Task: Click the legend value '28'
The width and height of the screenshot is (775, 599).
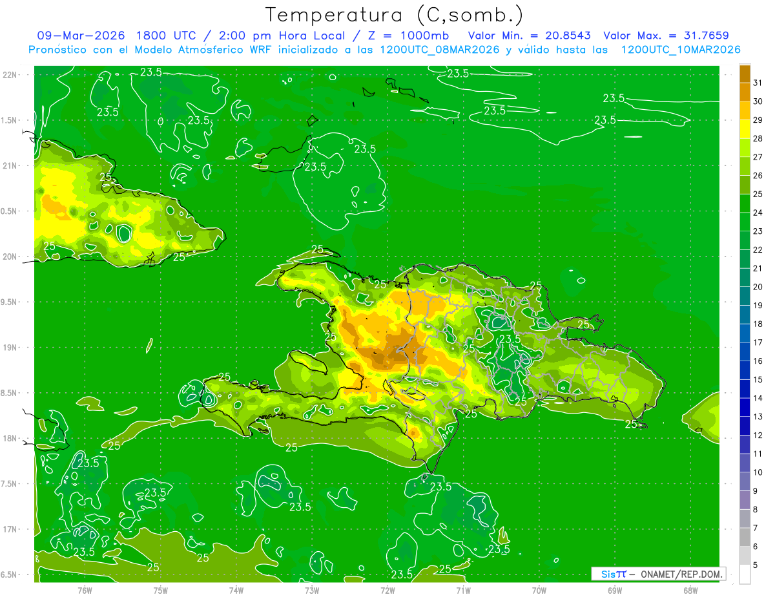Action: [x=758, y=138]
